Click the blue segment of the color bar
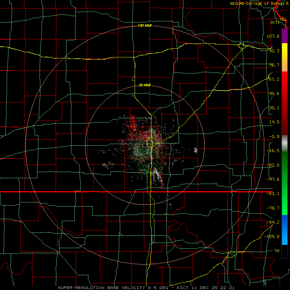 coord(285,230)
